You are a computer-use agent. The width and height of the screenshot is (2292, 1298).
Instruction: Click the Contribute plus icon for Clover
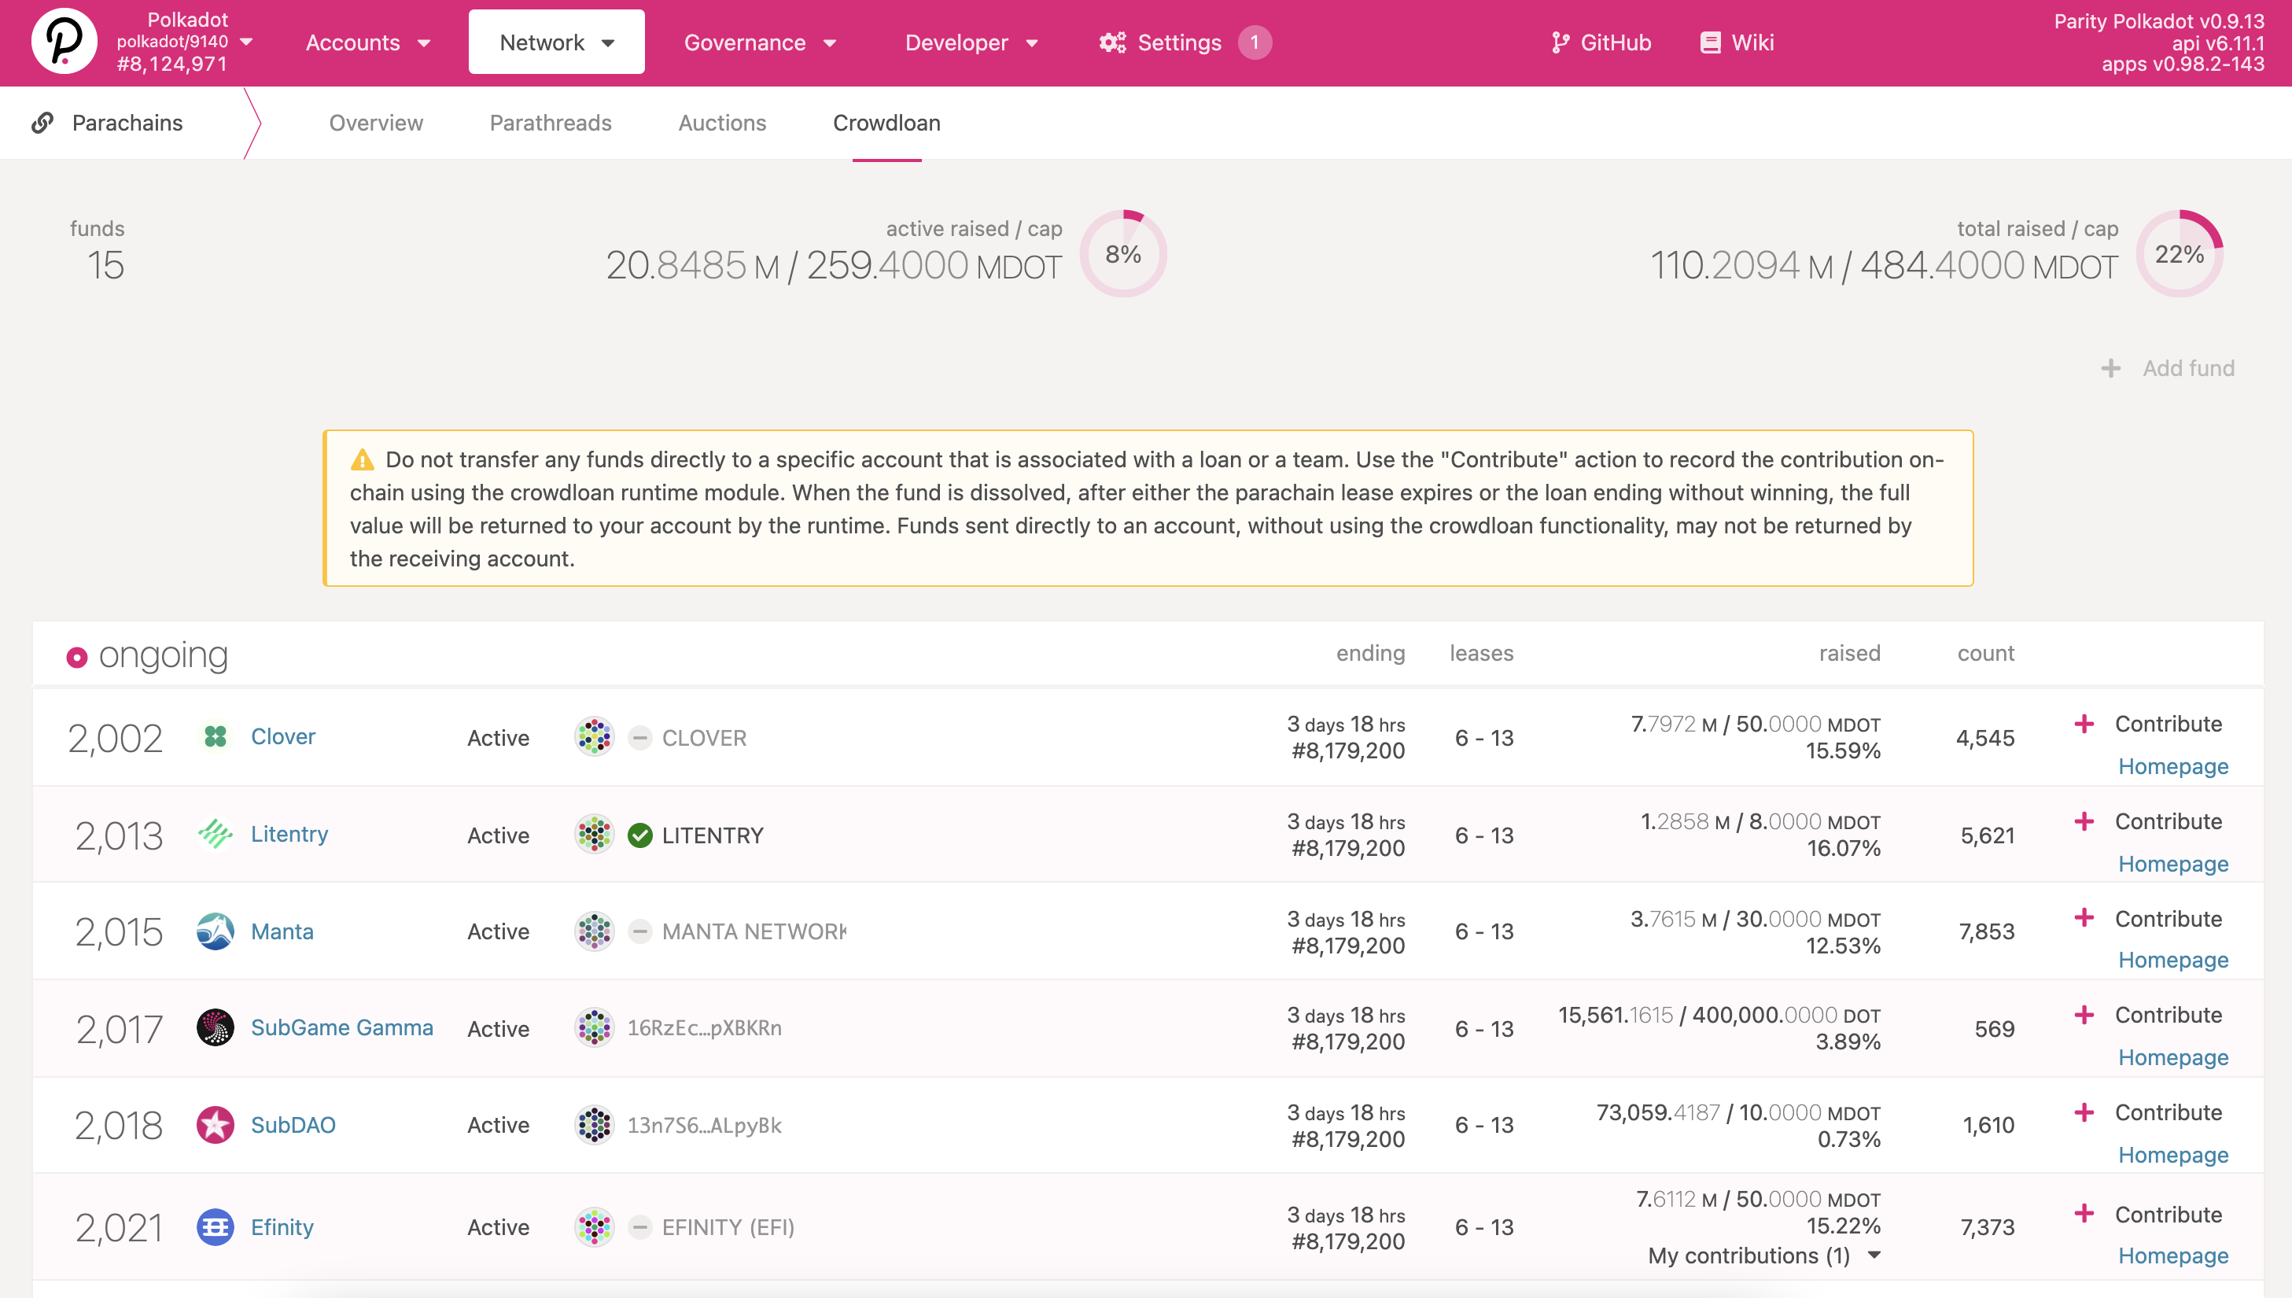point(2084,724)
